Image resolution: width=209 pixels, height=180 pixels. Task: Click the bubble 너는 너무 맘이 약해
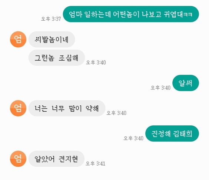pos(67,108)
